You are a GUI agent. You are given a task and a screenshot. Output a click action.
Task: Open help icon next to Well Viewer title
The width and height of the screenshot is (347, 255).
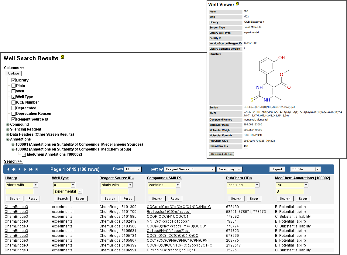tap(237, 4)
